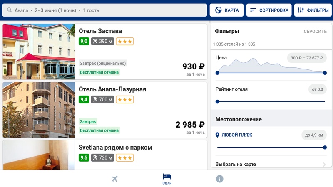The height and width of the screenshot is (187, 333).
Task: Click the sorting lines icon
Action: 253,10
